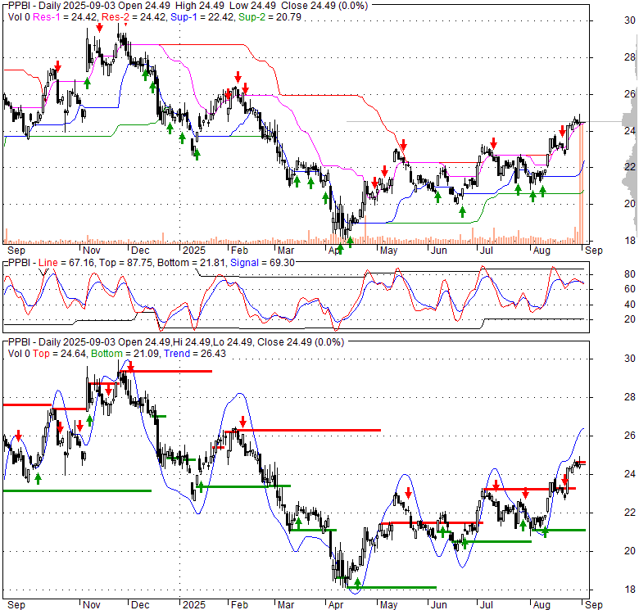This screenshot has width=639, height=610.
Task: Click the top chart PPBI Daily title line
Action: pyautogui.click(x=188, y=6)
